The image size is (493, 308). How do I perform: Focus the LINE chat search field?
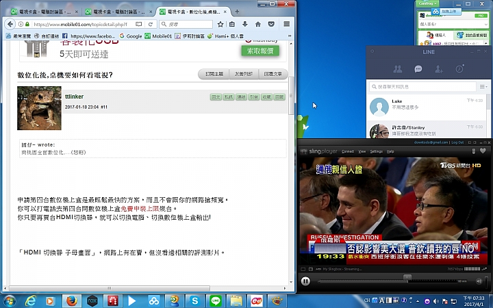pyautogui.click(x=422, y=87)
